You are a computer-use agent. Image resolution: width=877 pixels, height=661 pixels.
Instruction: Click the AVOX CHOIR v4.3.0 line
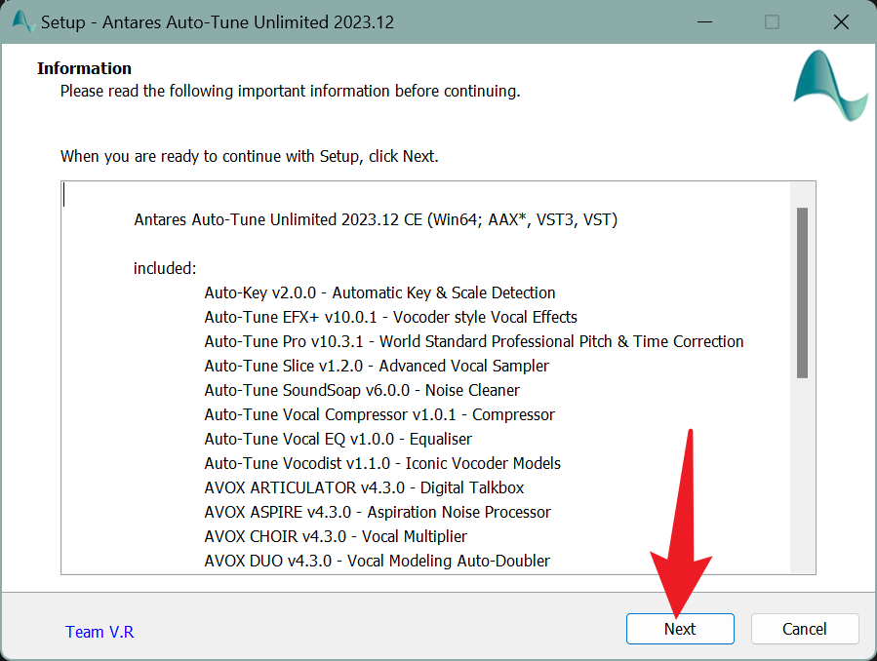(336, 536)
